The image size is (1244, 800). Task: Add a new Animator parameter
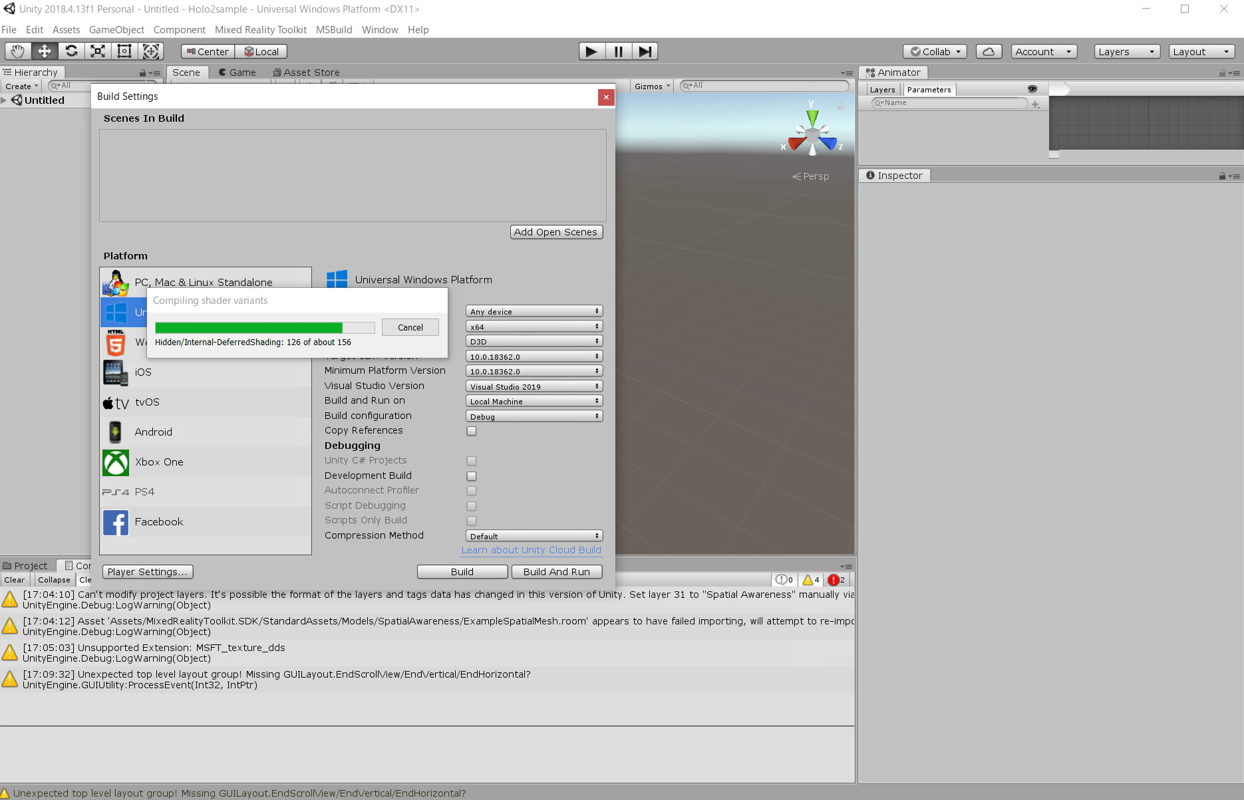point(1036,104)
